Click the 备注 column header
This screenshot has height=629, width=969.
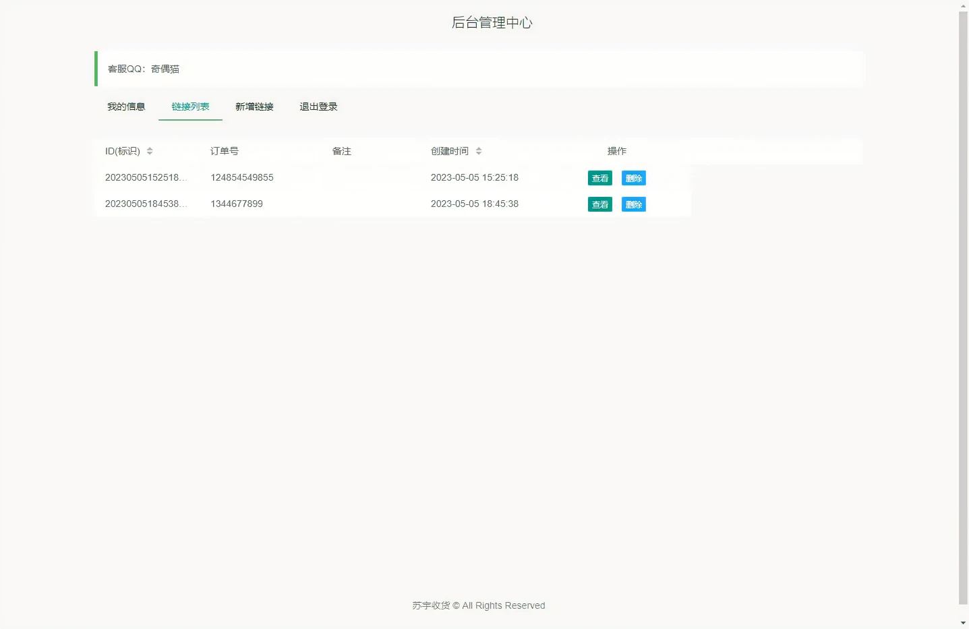click(342, 151)
